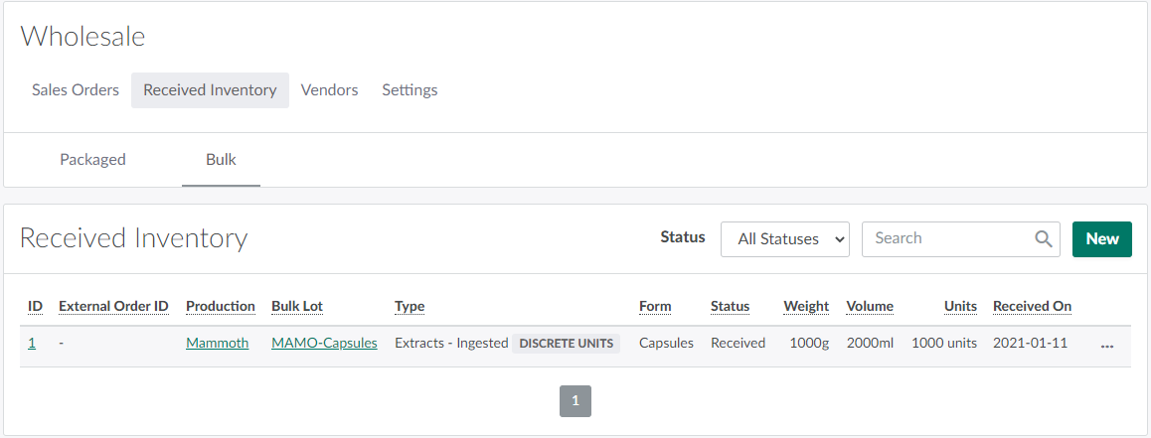Sort by the Status column header

[x=730, y=306]
